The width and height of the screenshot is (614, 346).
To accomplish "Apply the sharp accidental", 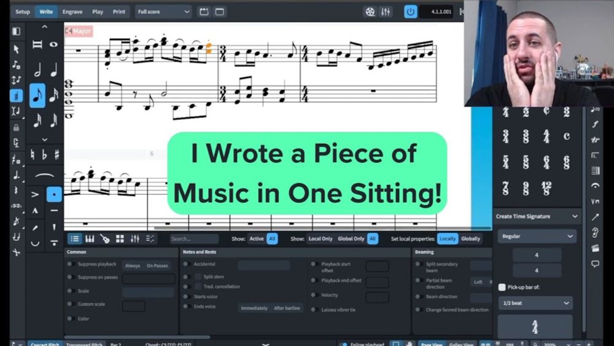I will pos(57,155).
